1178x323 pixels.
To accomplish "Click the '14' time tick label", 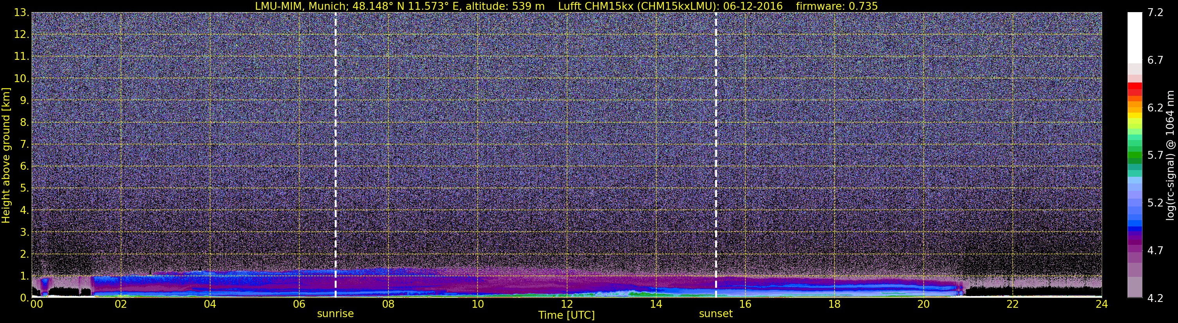I will click(x=656, y=304).
